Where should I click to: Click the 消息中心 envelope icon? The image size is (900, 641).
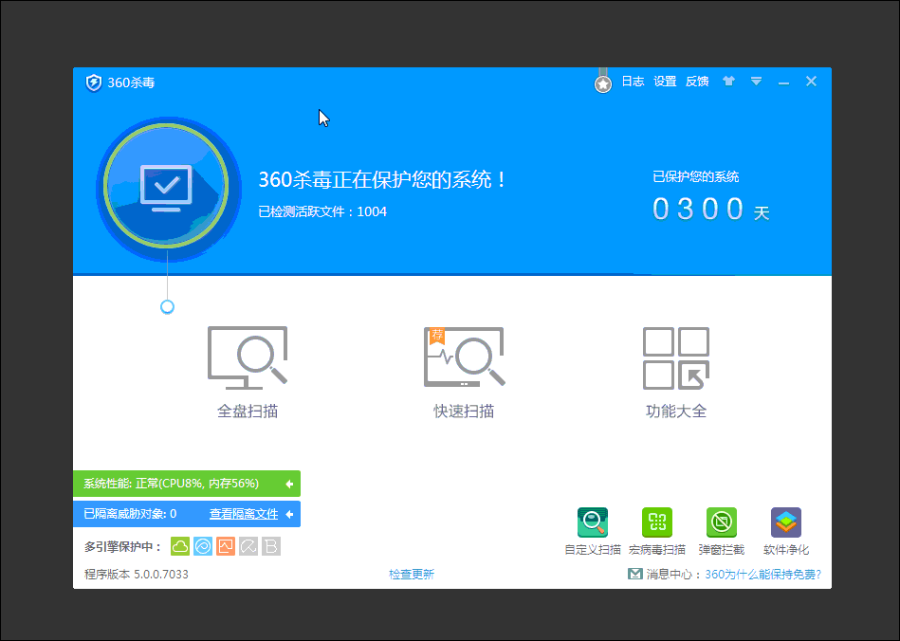click(x=634, y=574)
